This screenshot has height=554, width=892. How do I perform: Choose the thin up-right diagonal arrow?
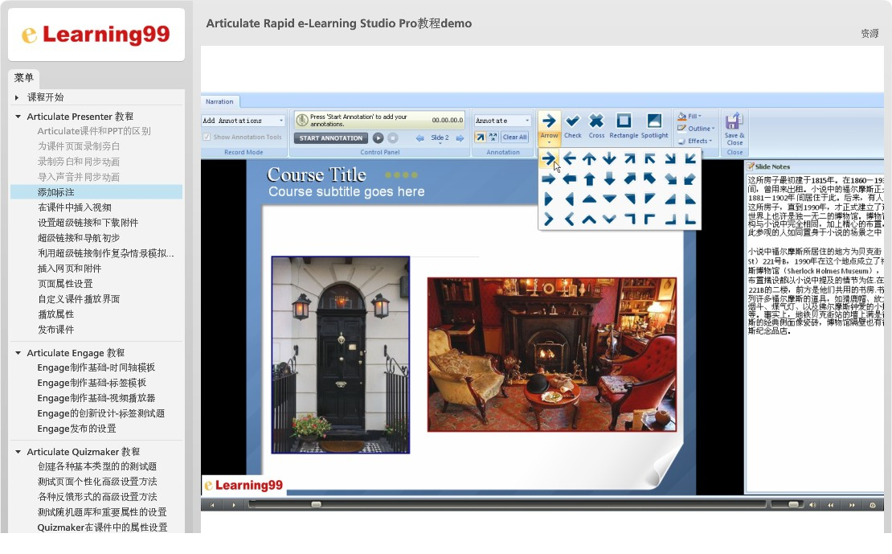(630, 159)
